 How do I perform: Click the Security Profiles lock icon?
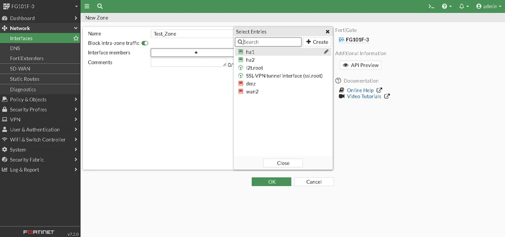coord(4,109)
